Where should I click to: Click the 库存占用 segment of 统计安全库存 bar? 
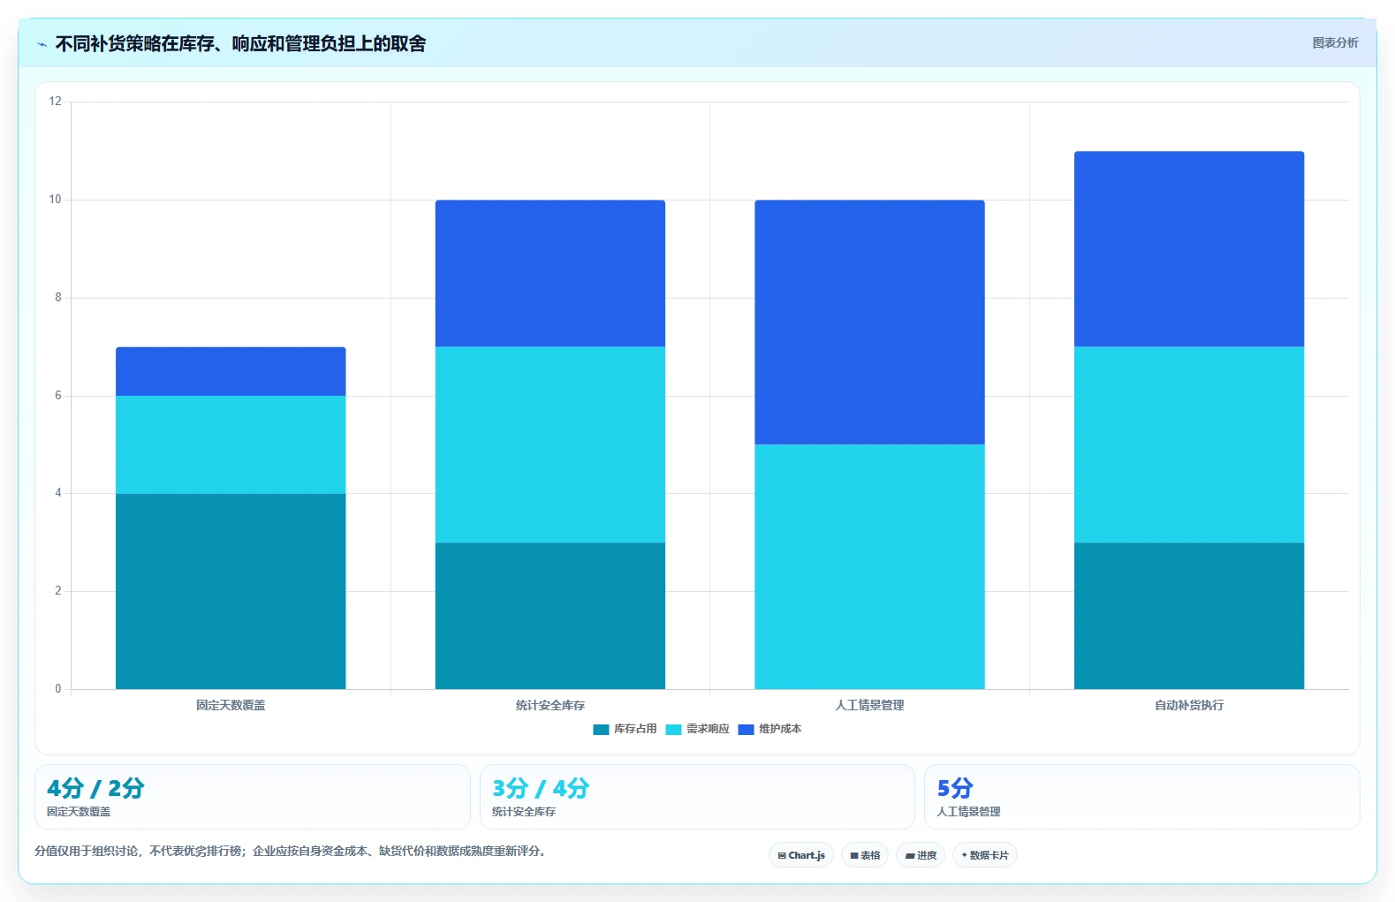pos(550,616)
